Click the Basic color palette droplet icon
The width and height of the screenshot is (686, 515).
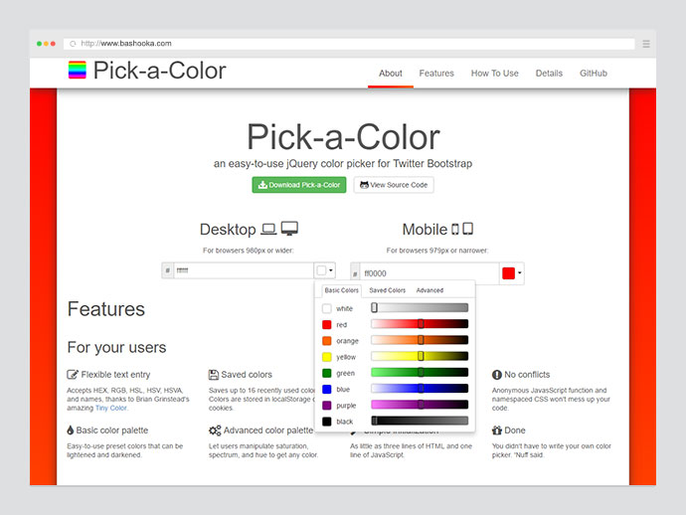tap(70, 430)
